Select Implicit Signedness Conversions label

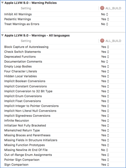[27, 116]
